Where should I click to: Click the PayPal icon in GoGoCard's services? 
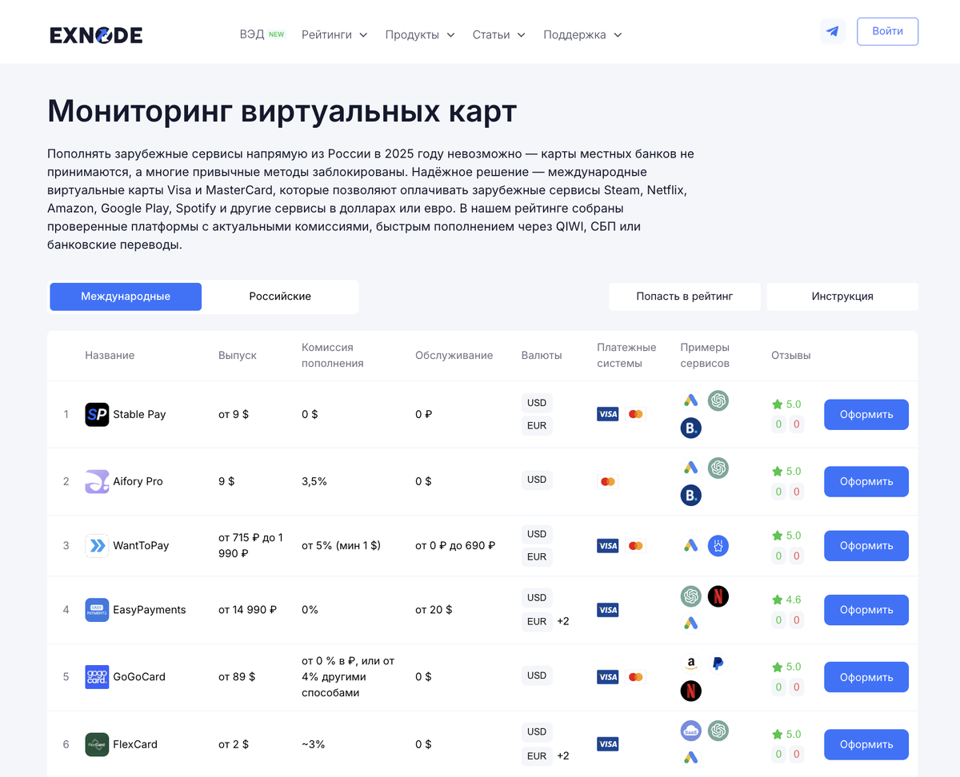[718, 663]
